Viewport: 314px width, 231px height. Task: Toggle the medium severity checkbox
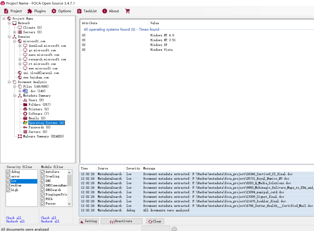coord(8,186)
